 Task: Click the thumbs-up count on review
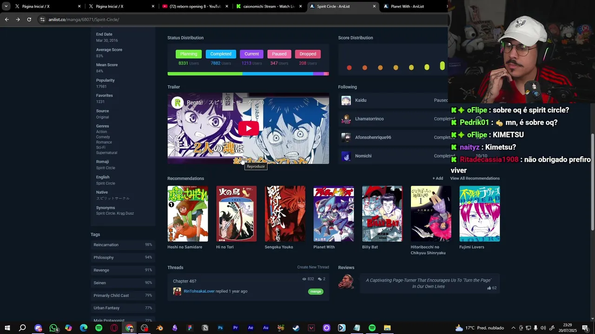pos(492,288)
